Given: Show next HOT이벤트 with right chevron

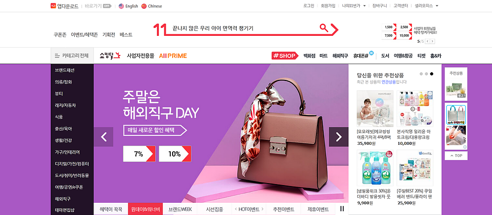Looking at the screenshot, I should 262,209.
